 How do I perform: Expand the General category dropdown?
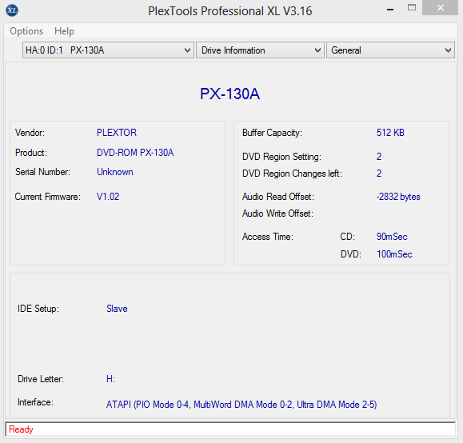(x=390, y=50)
